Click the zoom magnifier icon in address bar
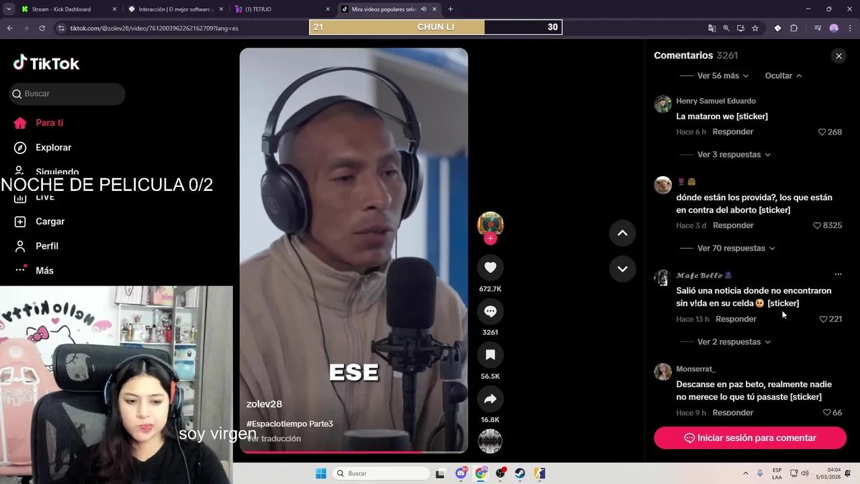 [726, 28]
